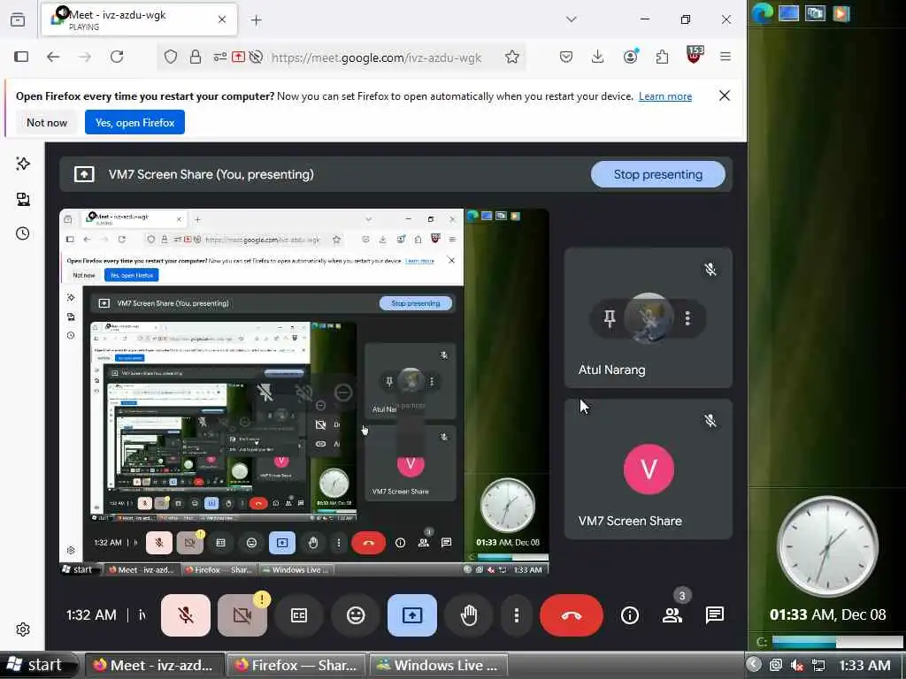Open tracking protection shield icon
Image resolution: width=906 pixels, height=679 pixels.
[171, 57]
